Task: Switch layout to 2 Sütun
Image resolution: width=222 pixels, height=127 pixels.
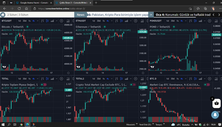Action: point(12,14)
